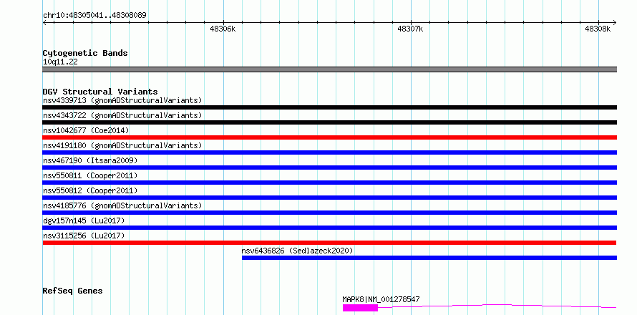Select the blue bar for nsv550811
This screenshot has width=637, height=315.
pyautogui.click(x=330, y=183)
